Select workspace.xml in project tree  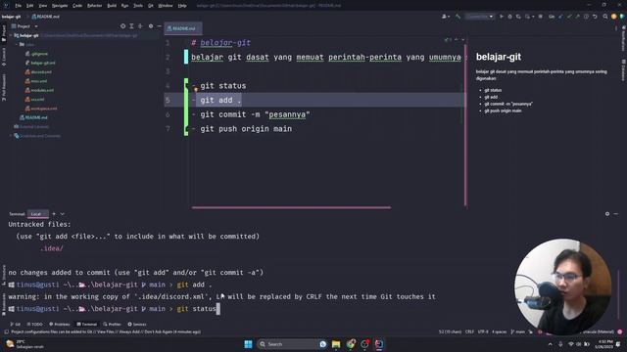41,109
